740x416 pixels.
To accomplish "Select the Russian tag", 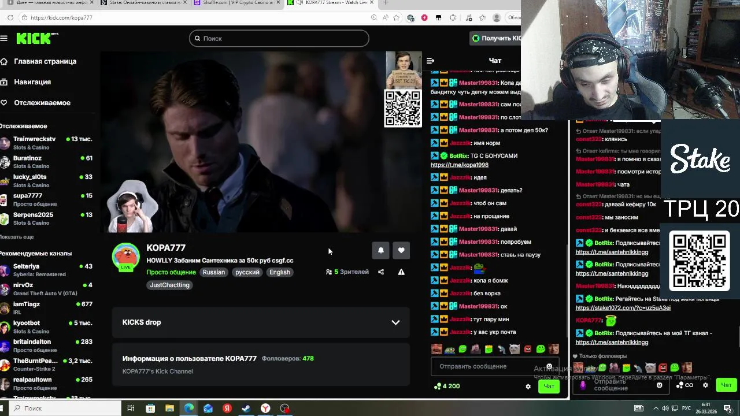I will pyautogui.click(x=214, y=272).
